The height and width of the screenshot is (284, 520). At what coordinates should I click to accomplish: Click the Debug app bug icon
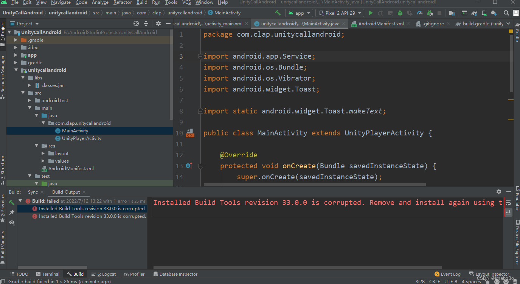coord(400,13)
